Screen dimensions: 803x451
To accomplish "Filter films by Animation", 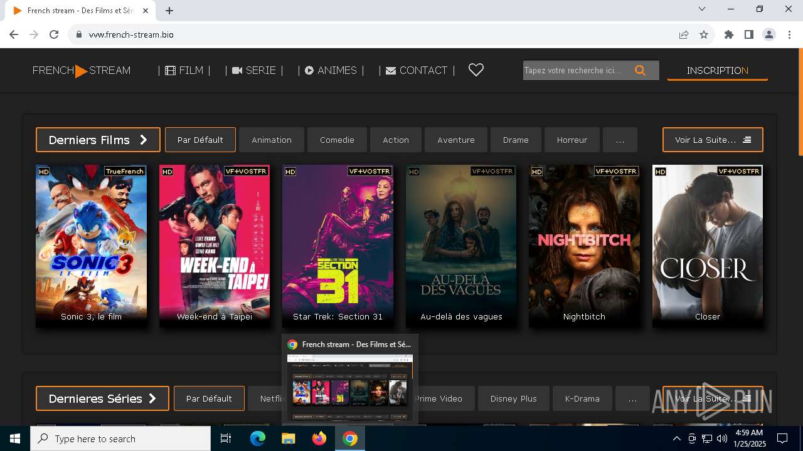I will (272, 140).
